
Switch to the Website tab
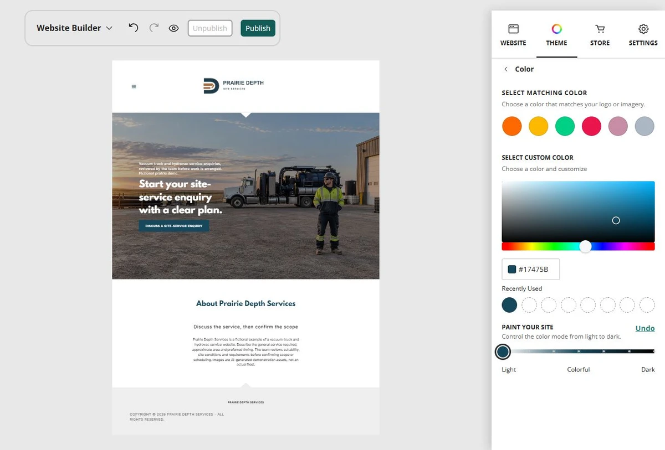[x=513, y=35]
